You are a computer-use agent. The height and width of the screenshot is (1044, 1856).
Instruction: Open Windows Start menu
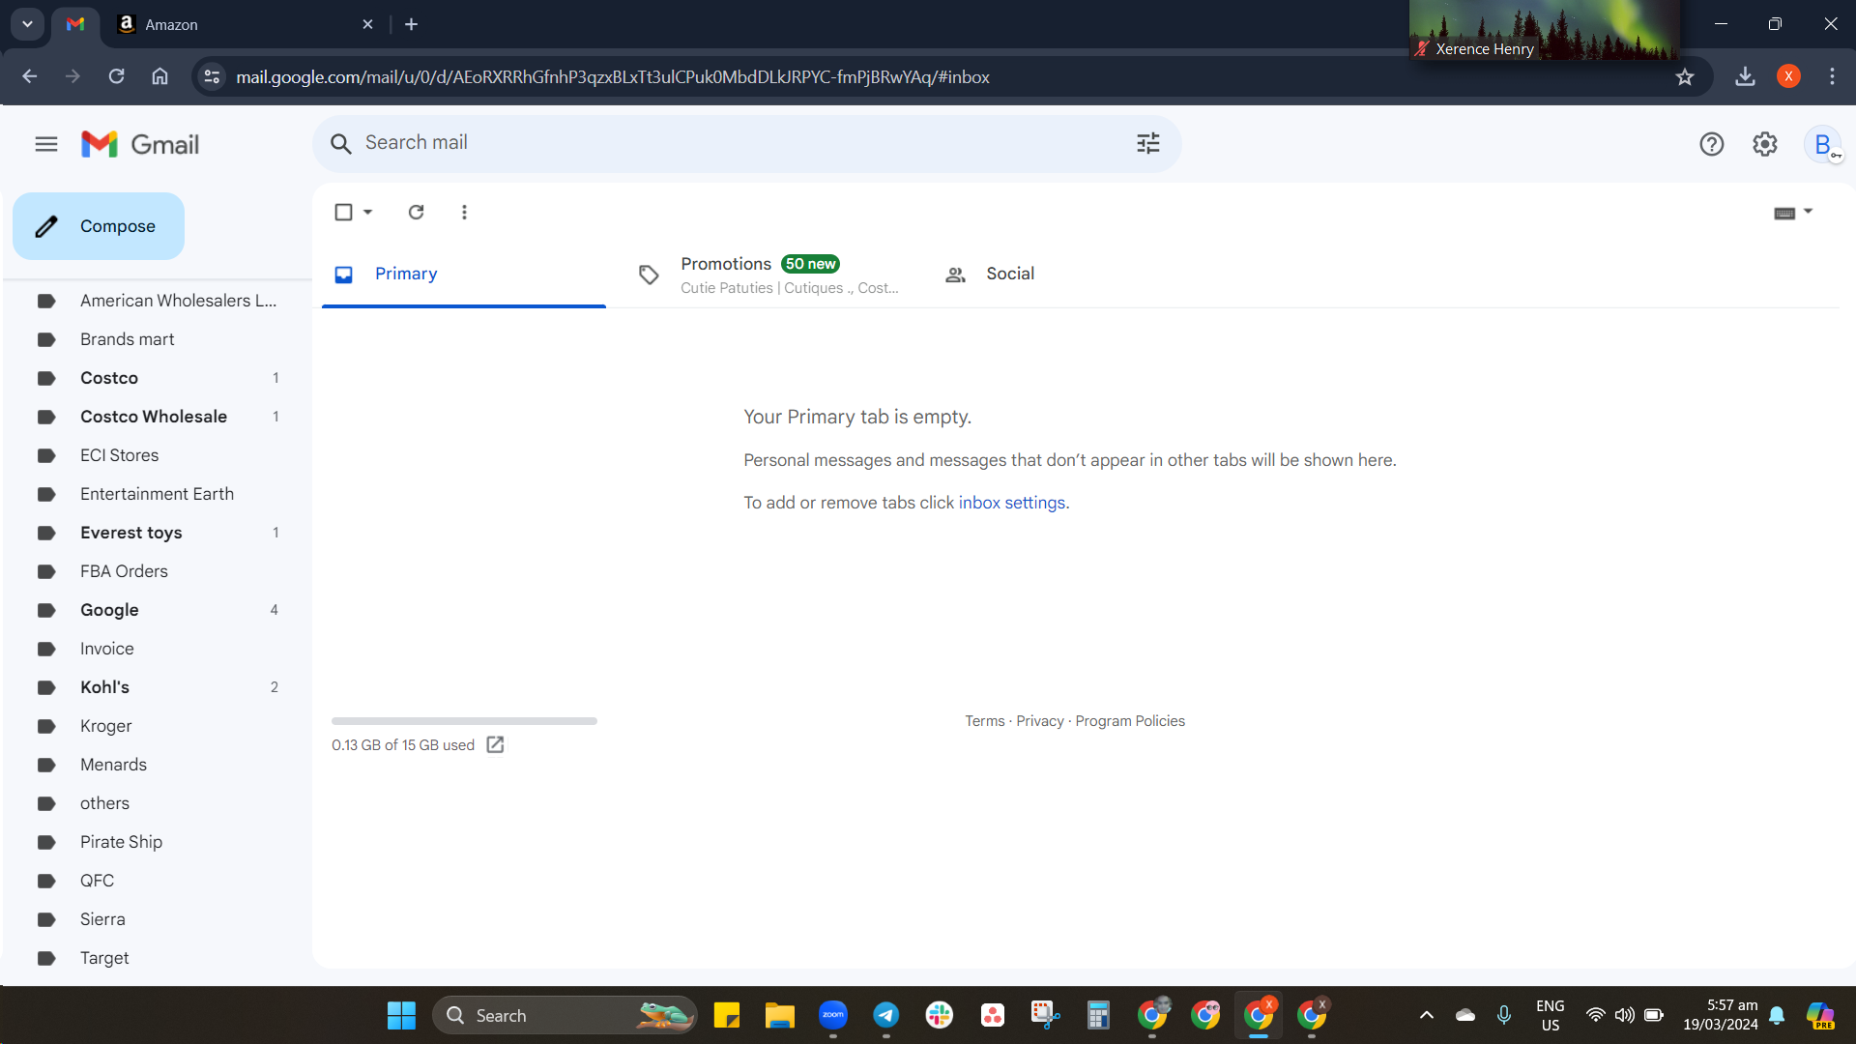(401, 1015)
